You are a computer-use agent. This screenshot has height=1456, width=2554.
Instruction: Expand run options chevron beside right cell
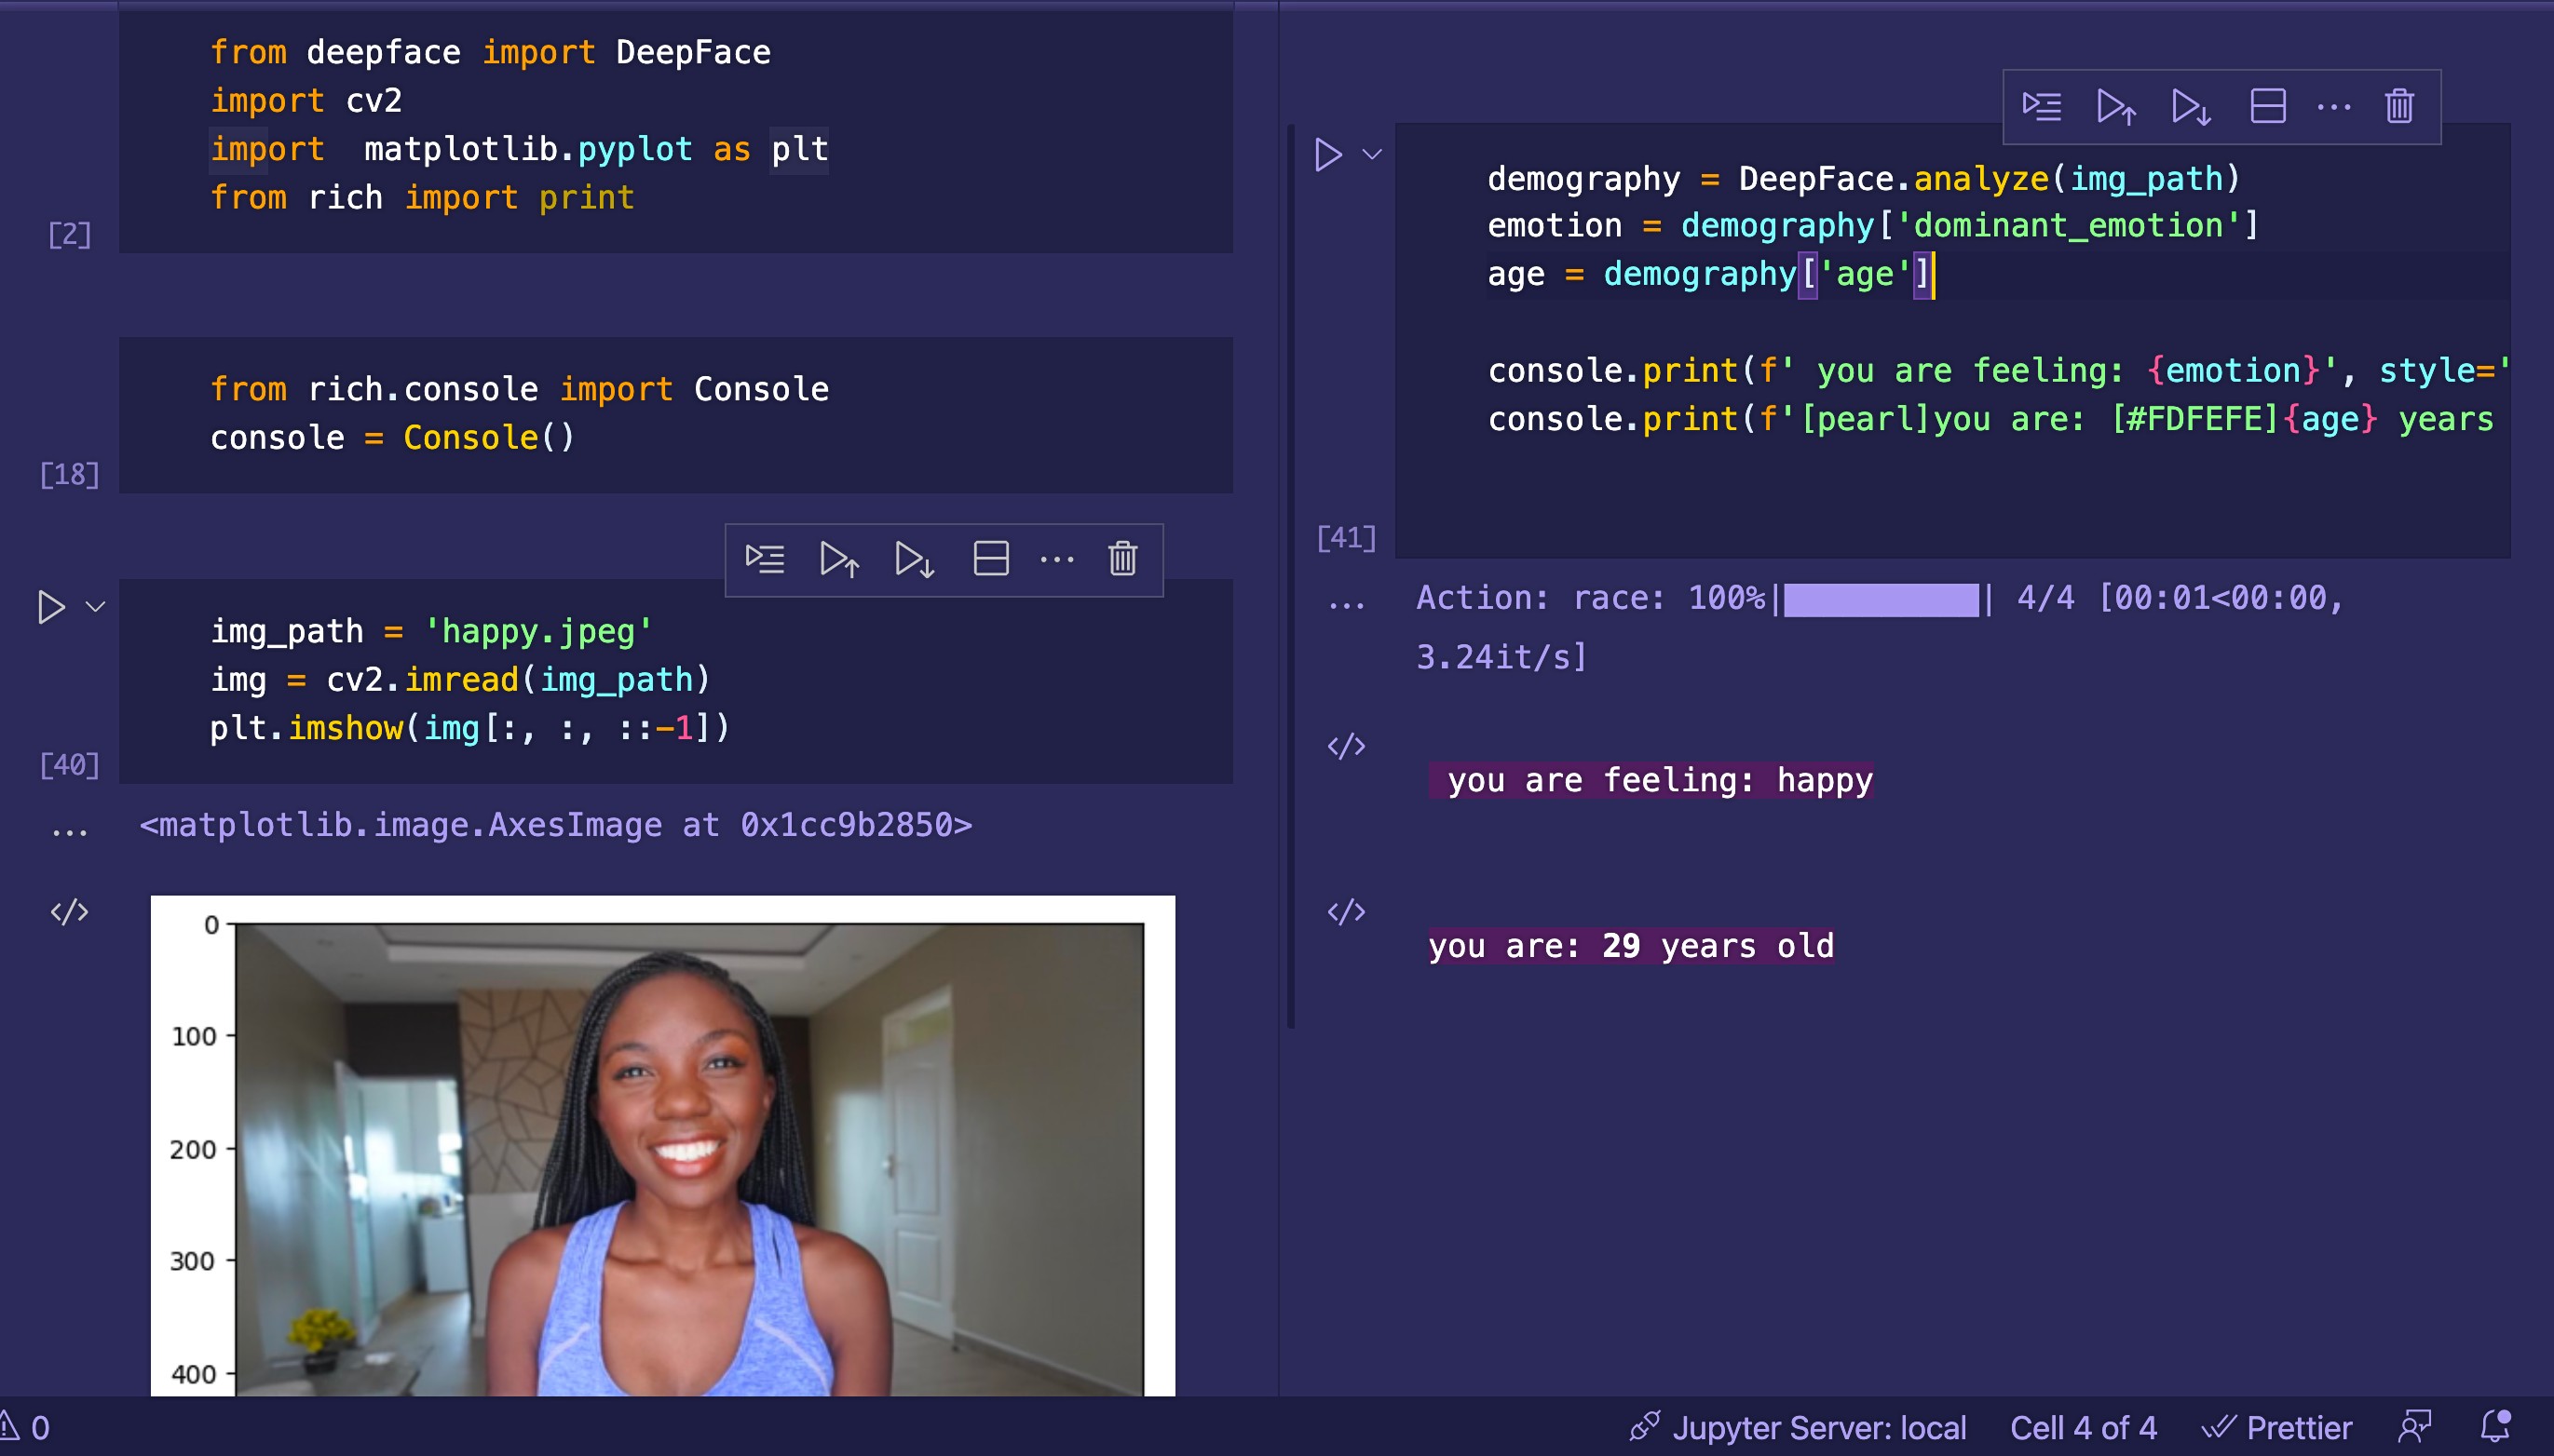point(1373,155)
